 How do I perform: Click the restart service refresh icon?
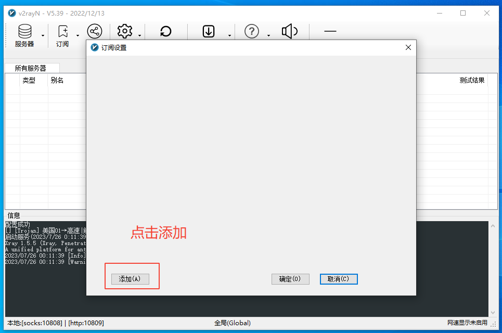click(166, 31)
